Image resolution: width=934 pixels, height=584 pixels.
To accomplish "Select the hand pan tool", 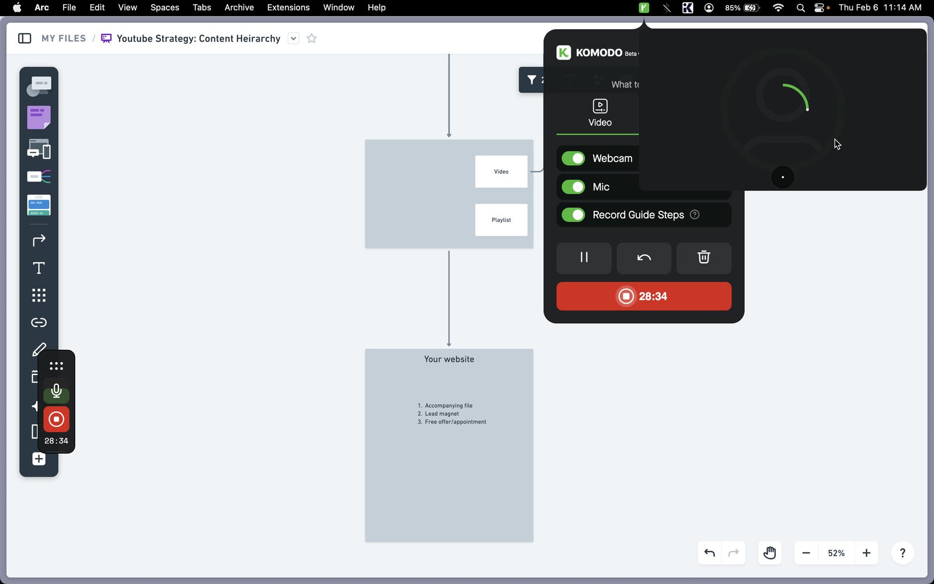I will coord(769,553).
